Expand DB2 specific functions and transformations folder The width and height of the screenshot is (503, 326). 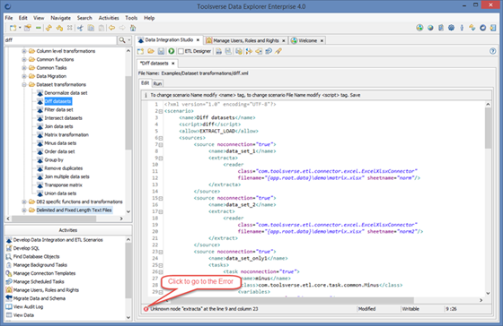tap(24, 202)
